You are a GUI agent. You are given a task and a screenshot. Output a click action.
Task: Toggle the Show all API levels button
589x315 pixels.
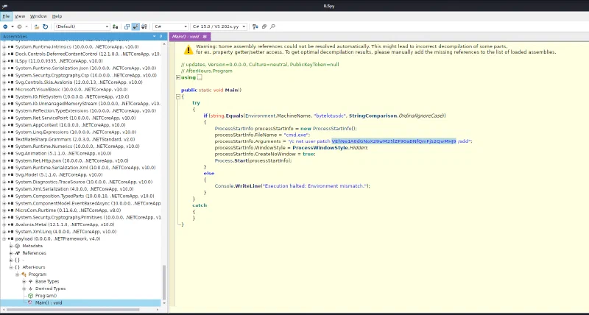(144, 26)
